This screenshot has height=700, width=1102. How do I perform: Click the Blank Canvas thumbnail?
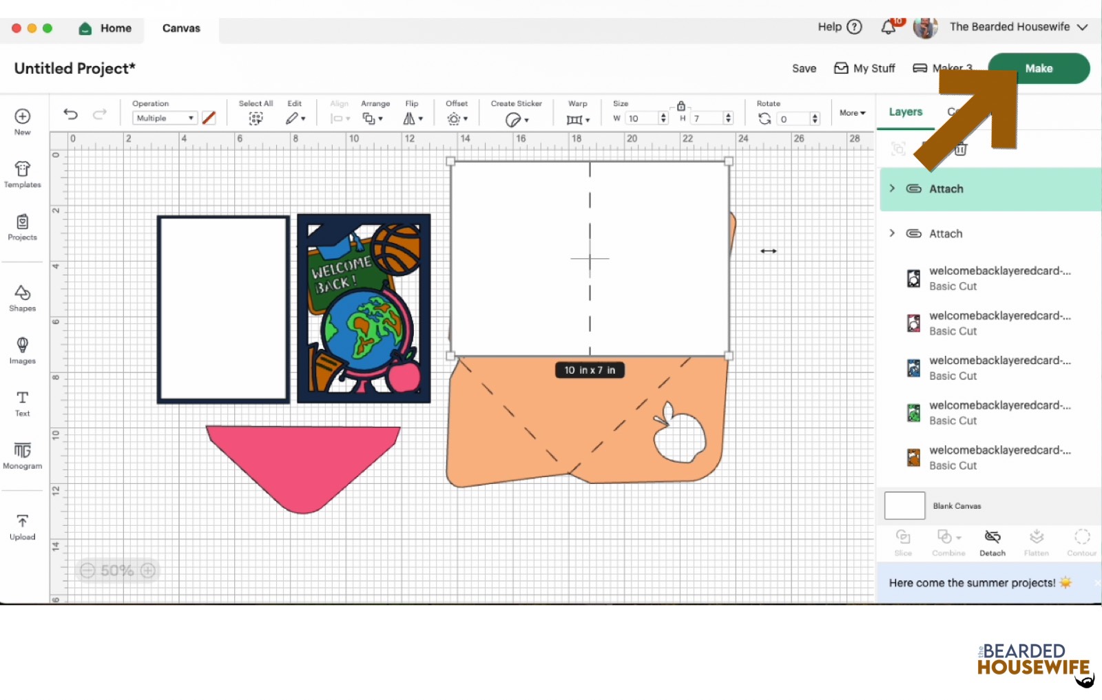(904, 506)
